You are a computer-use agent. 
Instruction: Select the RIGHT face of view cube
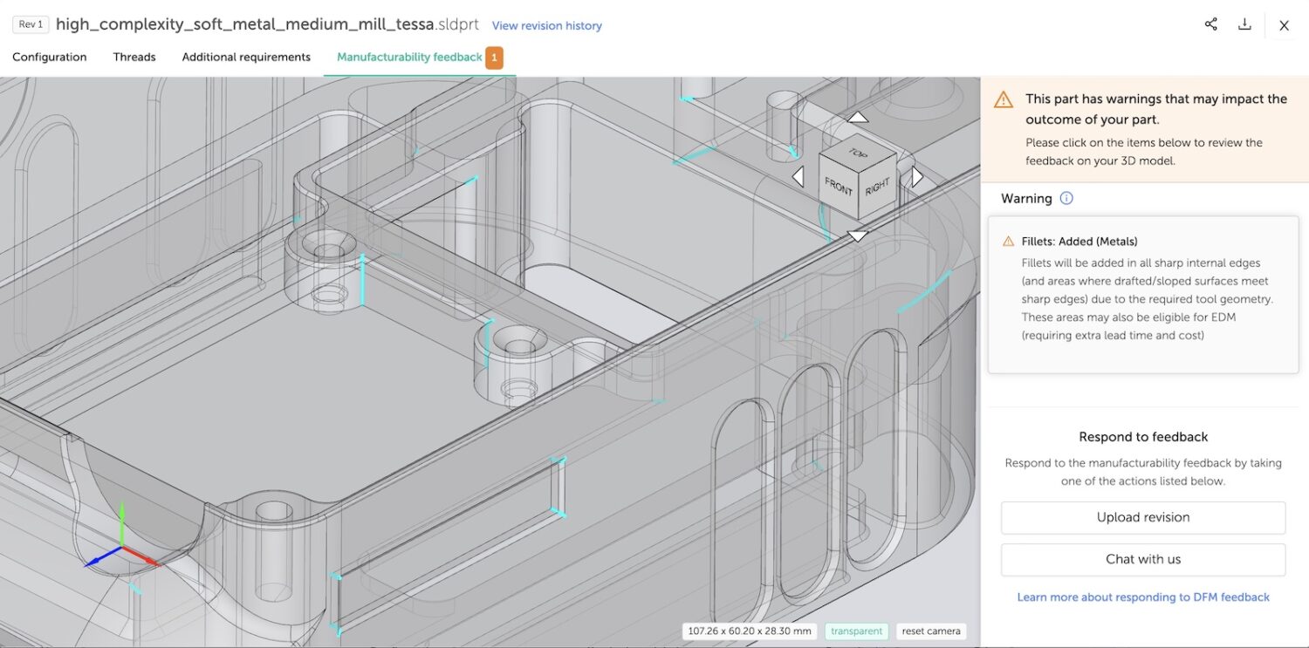click(x=877, y=187)
